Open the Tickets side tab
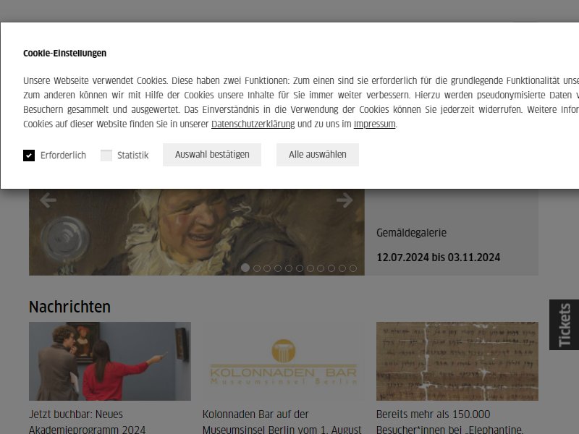Image resolution: width=579 pixels, height=434 pixels. click(x=565, y=325)
